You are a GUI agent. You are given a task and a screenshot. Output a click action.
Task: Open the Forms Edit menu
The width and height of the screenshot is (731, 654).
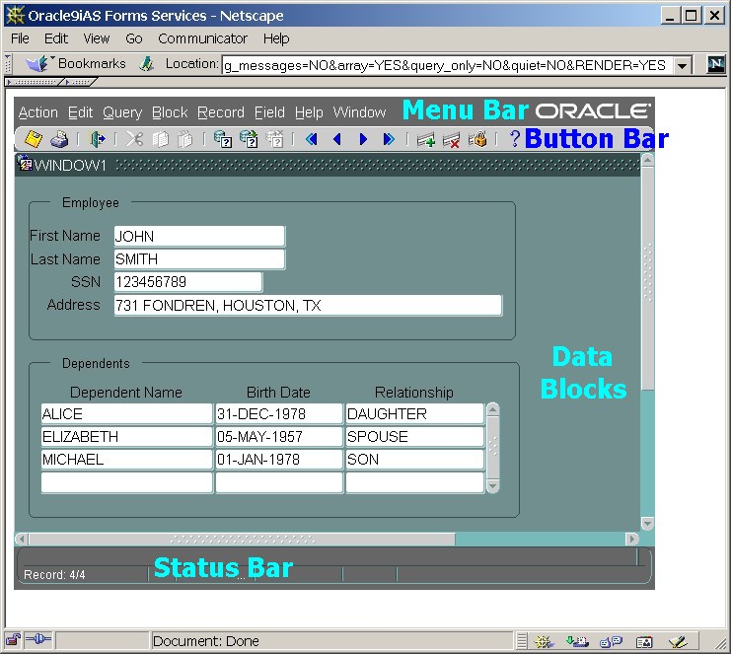pos(80,112)
